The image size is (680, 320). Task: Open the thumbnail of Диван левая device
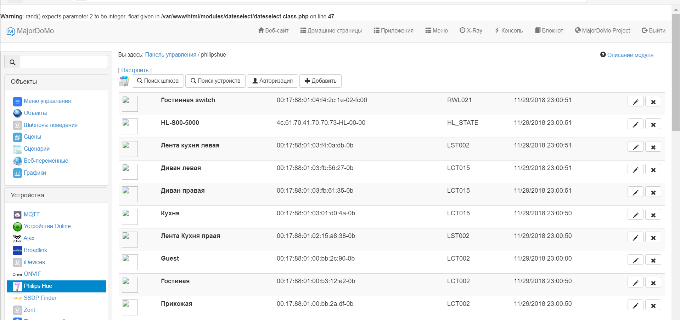(130, 171)
